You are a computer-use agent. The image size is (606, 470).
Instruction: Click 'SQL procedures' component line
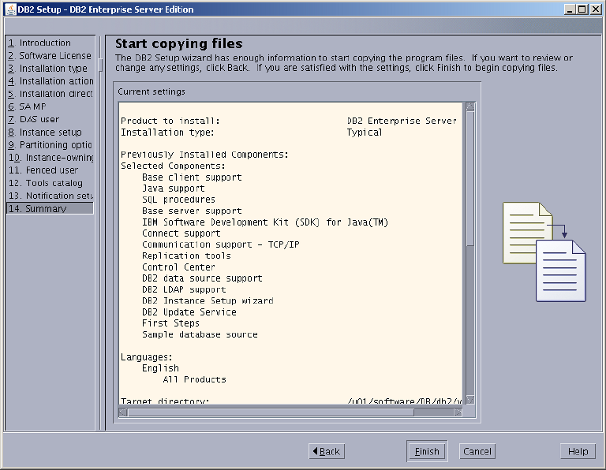[178, 200]
